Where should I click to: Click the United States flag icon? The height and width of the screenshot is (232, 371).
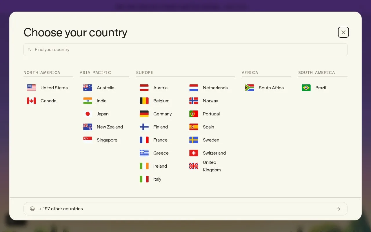point(31,88)
